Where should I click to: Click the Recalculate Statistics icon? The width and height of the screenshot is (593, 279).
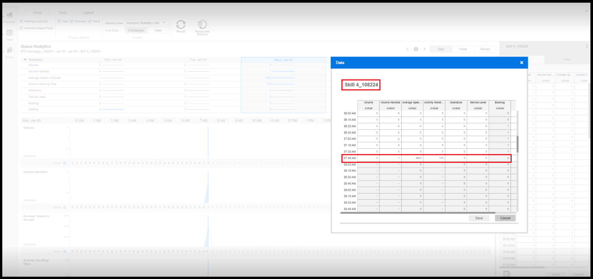(202, 25)
